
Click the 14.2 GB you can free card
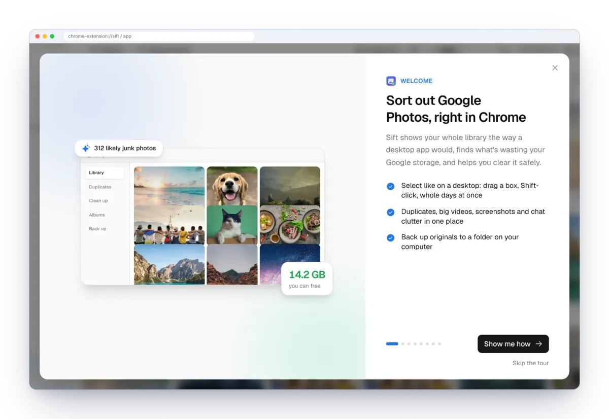[x=307, y=278]
